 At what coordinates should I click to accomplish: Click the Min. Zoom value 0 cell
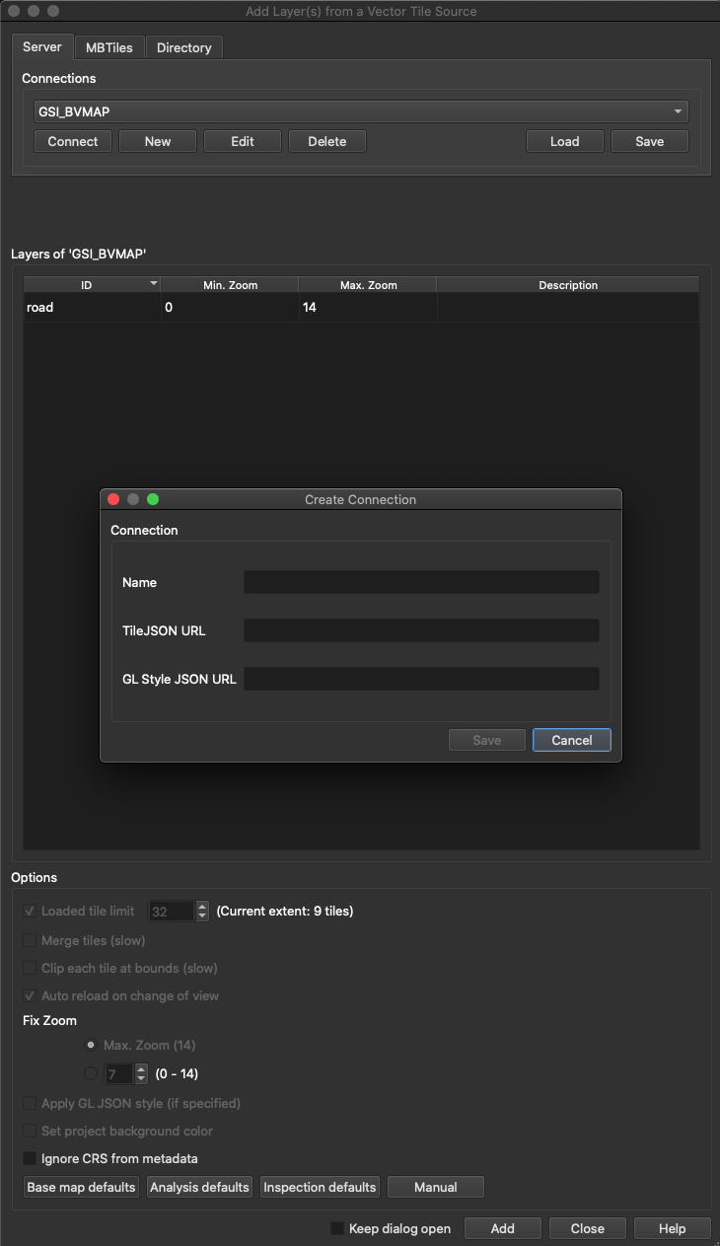tap(230, 308)
